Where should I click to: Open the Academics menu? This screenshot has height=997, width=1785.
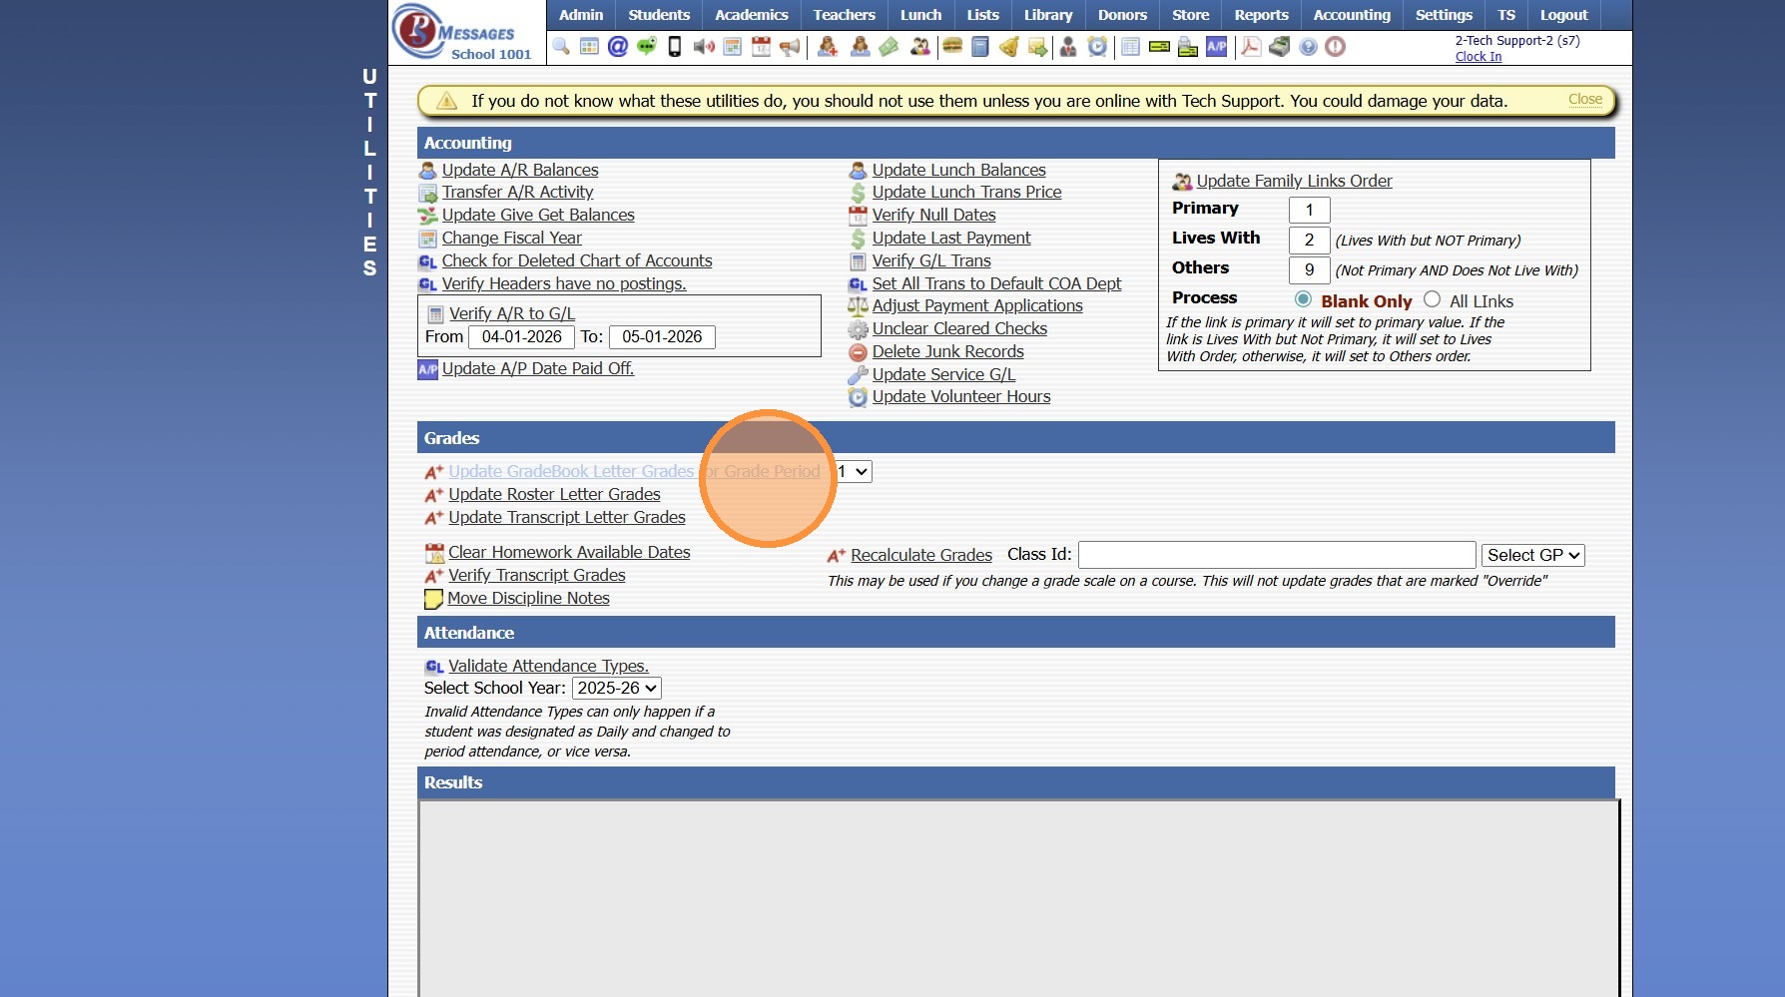pyautogui.click(x=752, y=15)
